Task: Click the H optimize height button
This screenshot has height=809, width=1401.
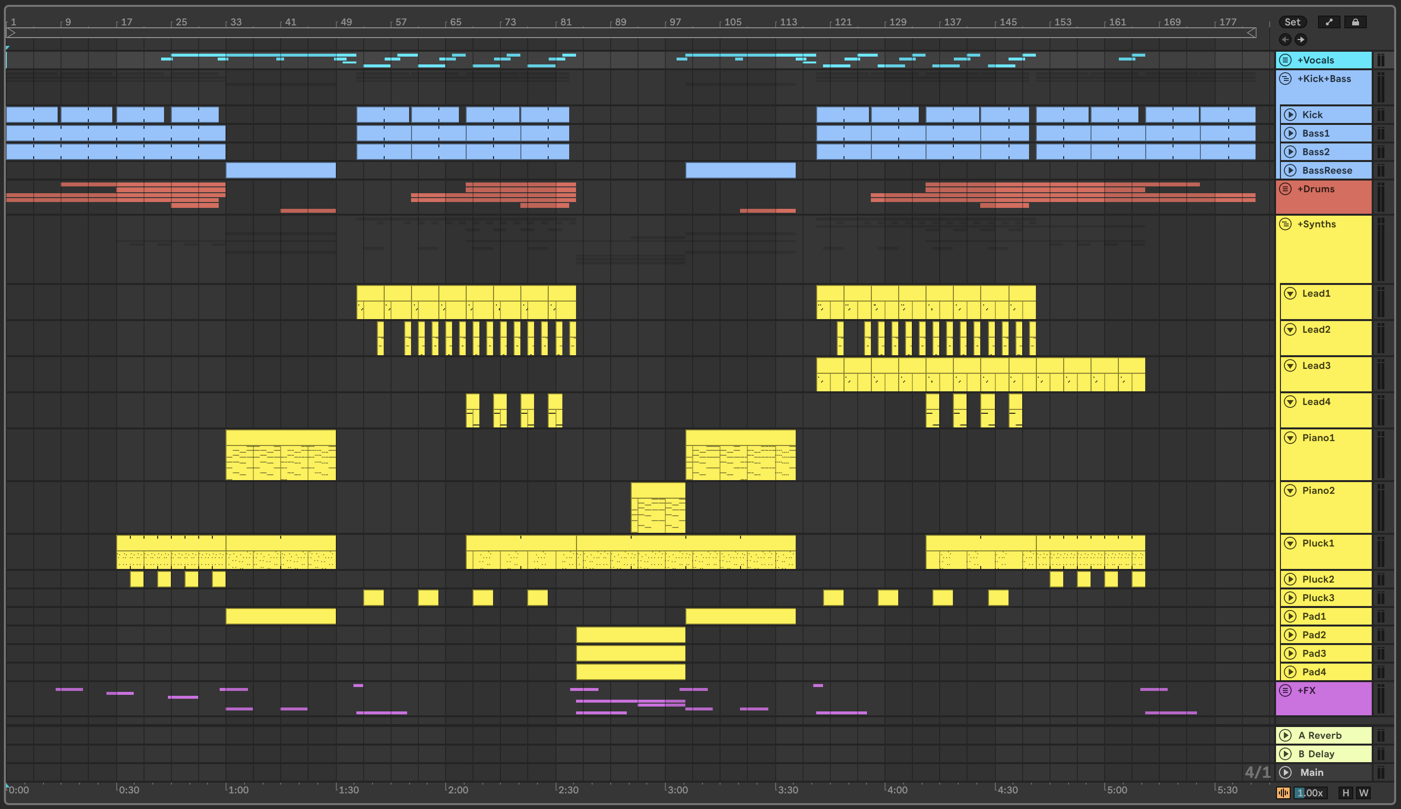Action: (1345, 793)
